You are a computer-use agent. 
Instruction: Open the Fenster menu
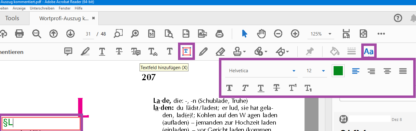click(64, 8)
